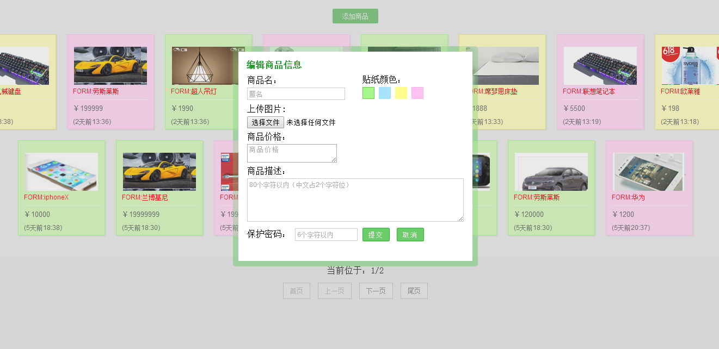The width and height of the screenshot is (719, 349).
Task: Open the 欧莱雅 shampoo thumbnail
Action: coord(690,65)
